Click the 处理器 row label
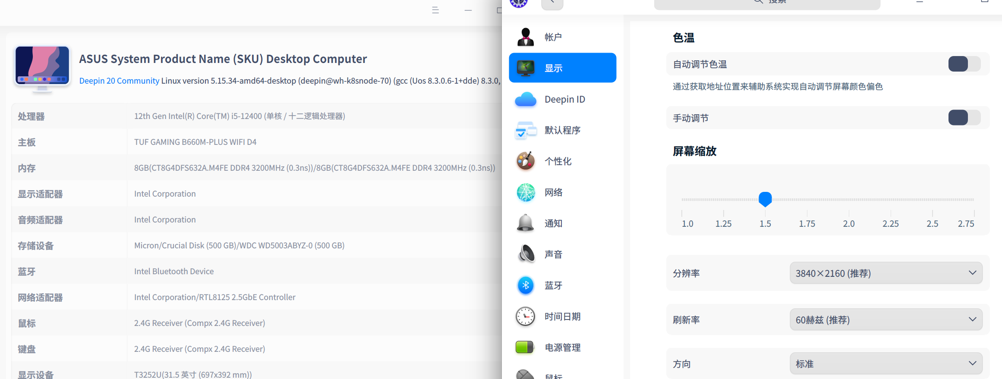Image resolution: width=1002 pixels, height=379 pixels. point(31,116)
